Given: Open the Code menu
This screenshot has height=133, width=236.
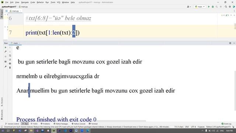Looking at the screenshot, I should [x=33, y=2].
